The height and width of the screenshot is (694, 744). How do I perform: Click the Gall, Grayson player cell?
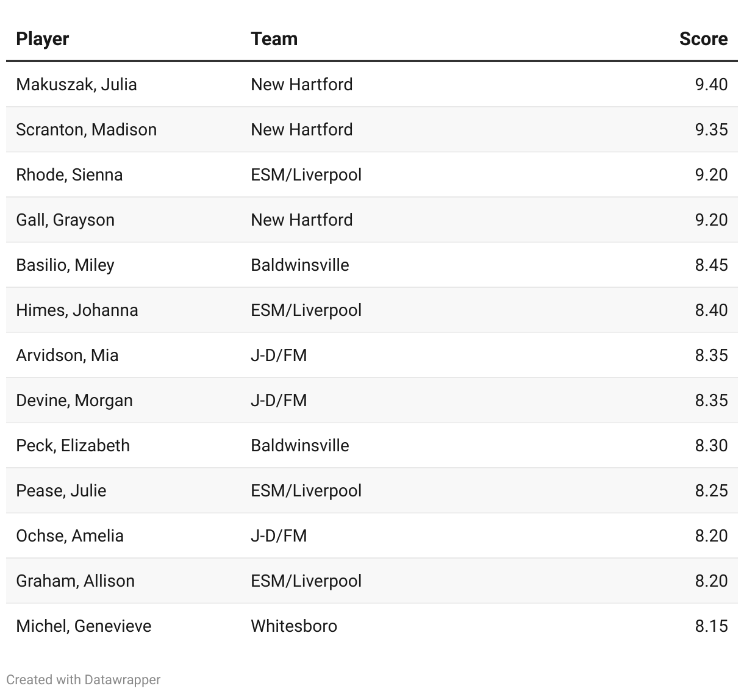[x=65, y=220]
